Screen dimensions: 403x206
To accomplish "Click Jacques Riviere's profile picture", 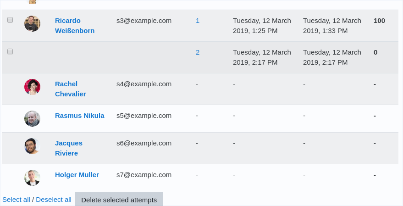I will [x=32, y=146].
